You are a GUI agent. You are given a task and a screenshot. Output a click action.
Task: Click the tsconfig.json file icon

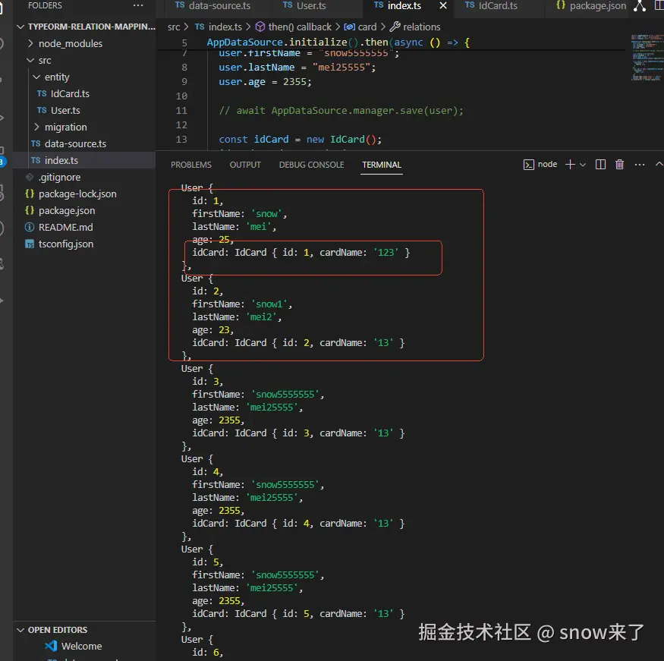coord(30,244)
